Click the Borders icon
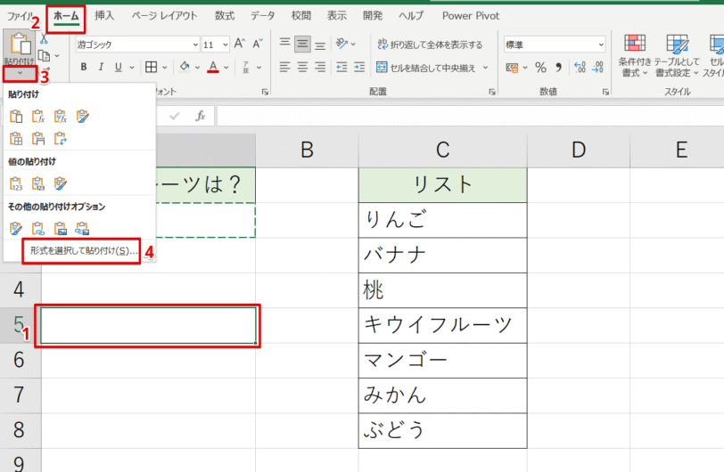724x472 pixels. (151, 68)
